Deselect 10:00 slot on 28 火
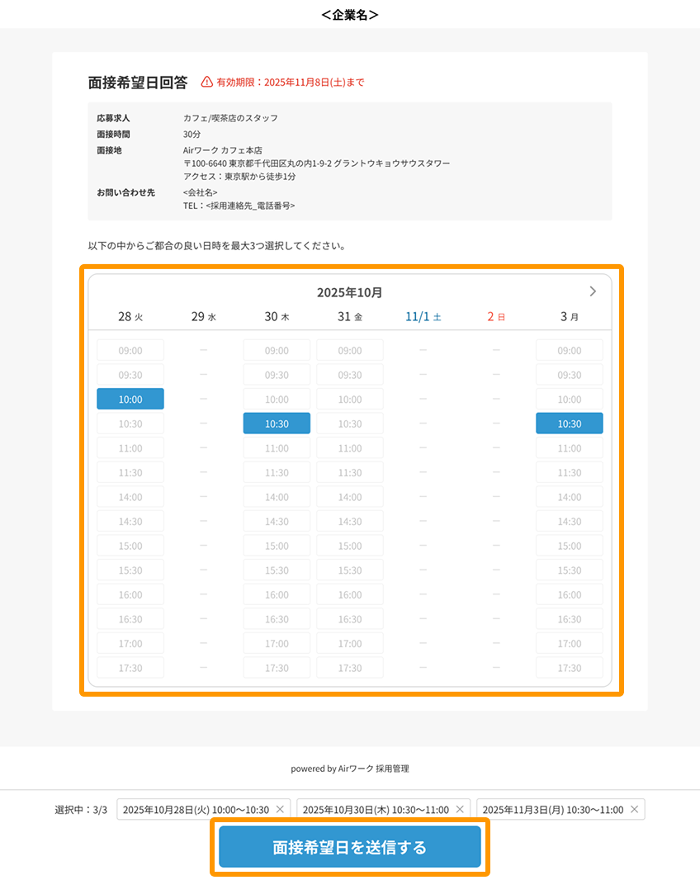700x880 pixels. click(130, 399)
